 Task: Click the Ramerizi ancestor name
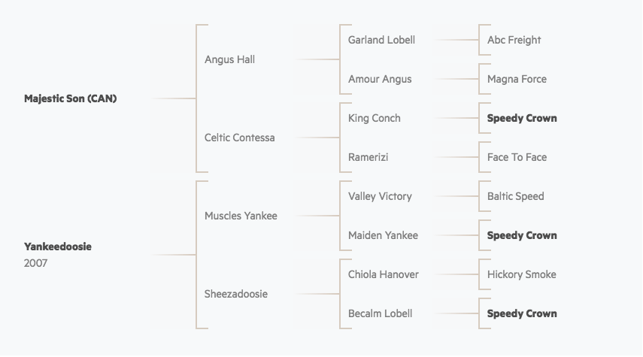(x=368, y=157)
